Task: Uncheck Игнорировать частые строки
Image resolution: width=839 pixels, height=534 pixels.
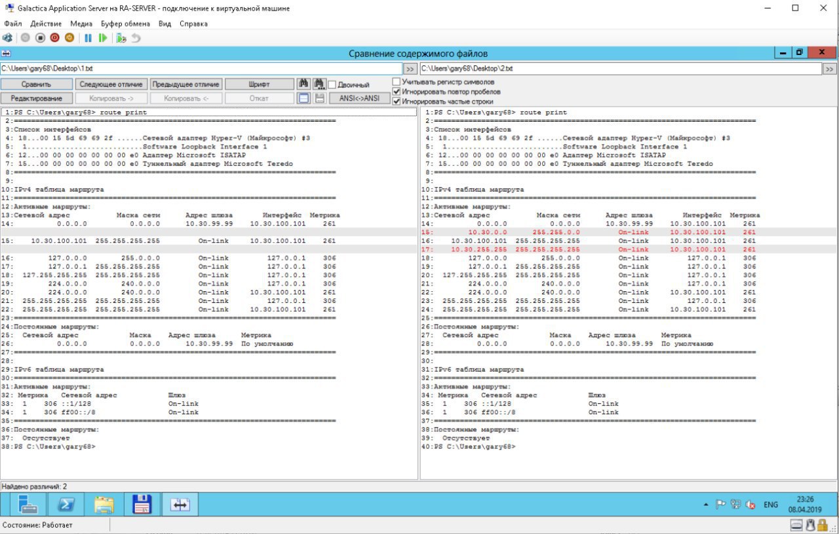Action: pyautogui.click(x=396, y=101)
